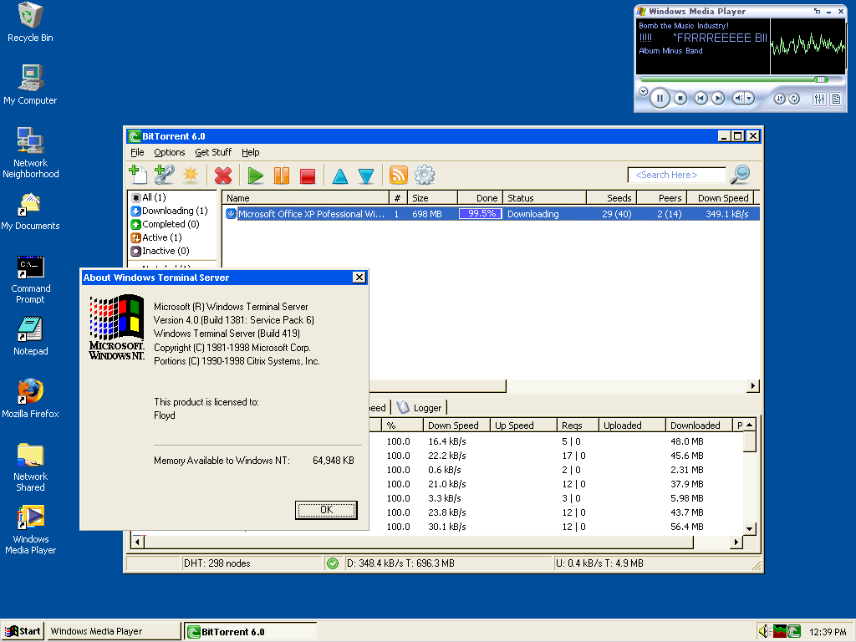Click the Add Torrent toolbar icon
The height and width of the screenshot is (642, 856).
[138, 175]
